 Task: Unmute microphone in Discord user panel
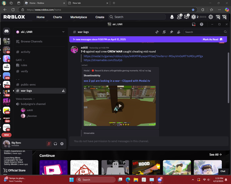(49, 144)
